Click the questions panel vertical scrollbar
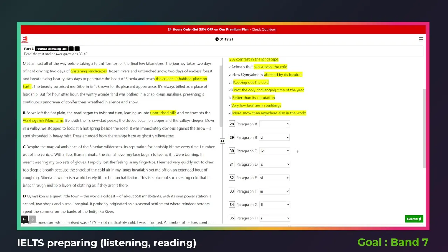The height and width of the screenshot is (252, 448). pos(425,128)
